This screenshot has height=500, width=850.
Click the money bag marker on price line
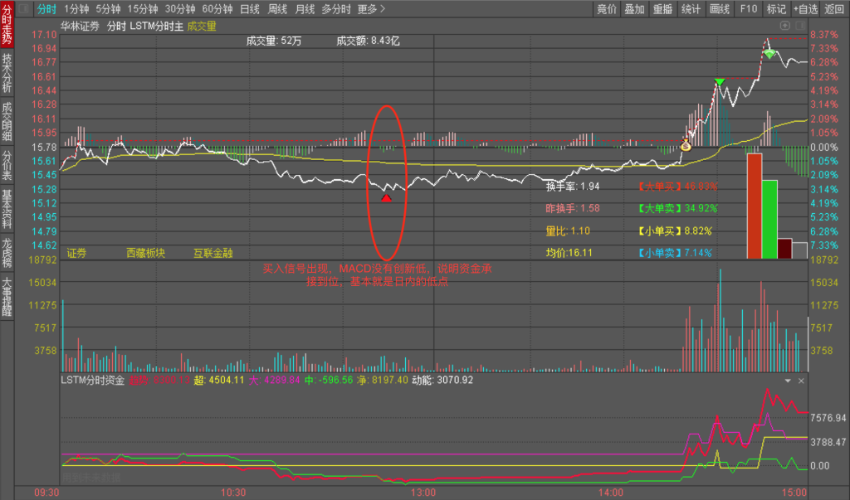(x=686, y=144)
